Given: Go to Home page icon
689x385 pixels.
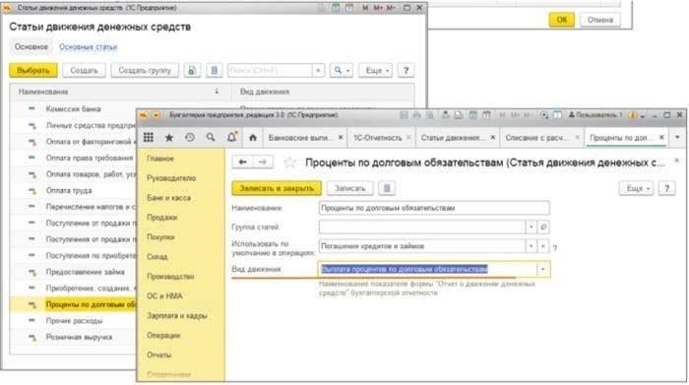Looking at the screenshot, I should 253,138.
